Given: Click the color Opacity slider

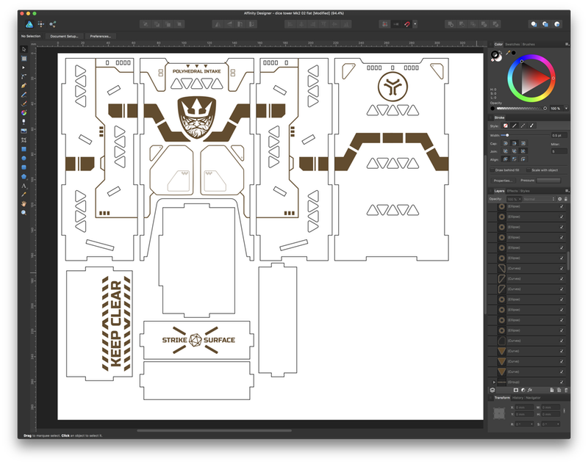Looking at the screenshot, I should pyautogui.click(x=520, y=109).
